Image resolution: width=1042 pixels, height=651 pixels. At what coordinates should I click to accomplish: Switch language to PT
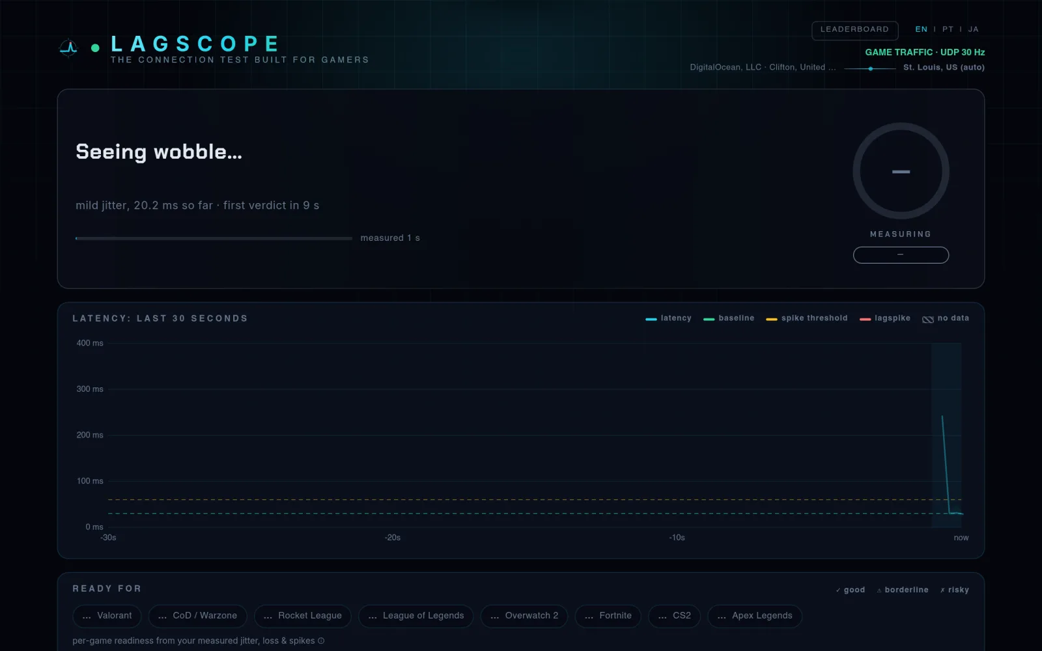948,29
